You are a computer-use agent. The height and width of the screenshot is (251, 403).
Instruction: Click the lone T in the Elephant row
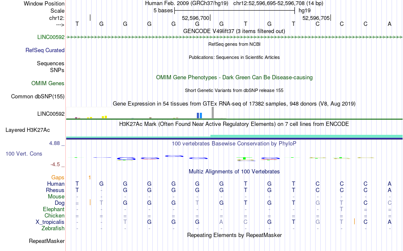341,209
